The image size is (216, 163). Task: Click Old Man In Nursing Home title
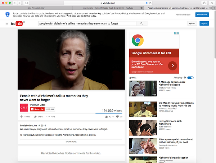click(x=176, y=104)
